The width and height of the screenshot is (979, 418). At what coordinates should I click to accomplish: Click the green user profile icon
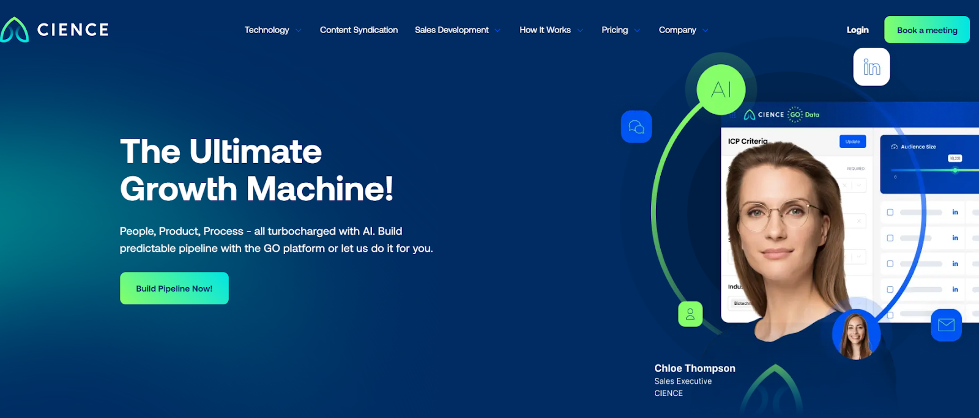[x=690, y=314]
